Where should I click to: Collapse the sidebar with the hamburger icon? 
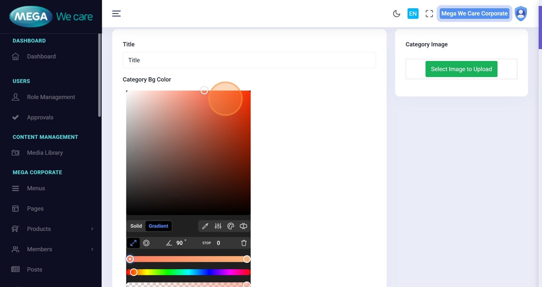(117, 14)
